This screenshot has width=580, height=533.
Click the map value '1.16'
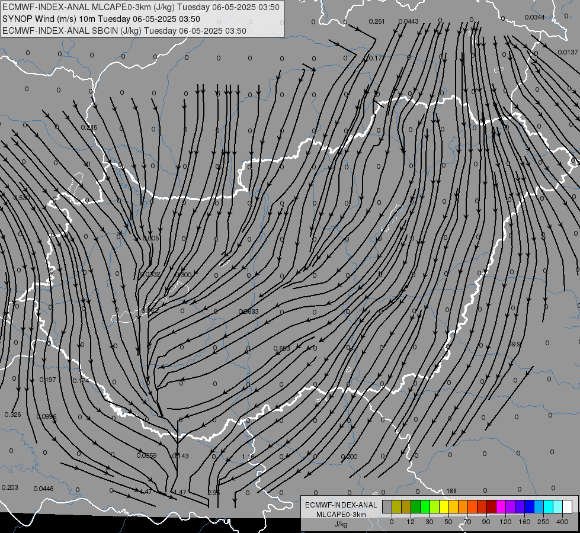pos(248,457)
